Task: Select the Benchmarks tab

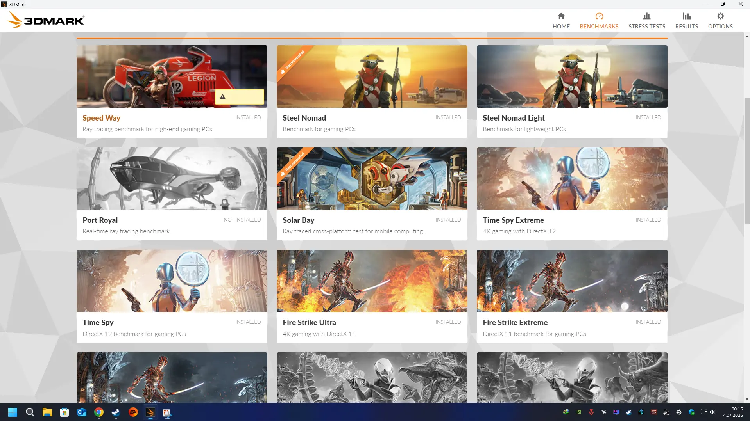Action: [x=599, y=21]
